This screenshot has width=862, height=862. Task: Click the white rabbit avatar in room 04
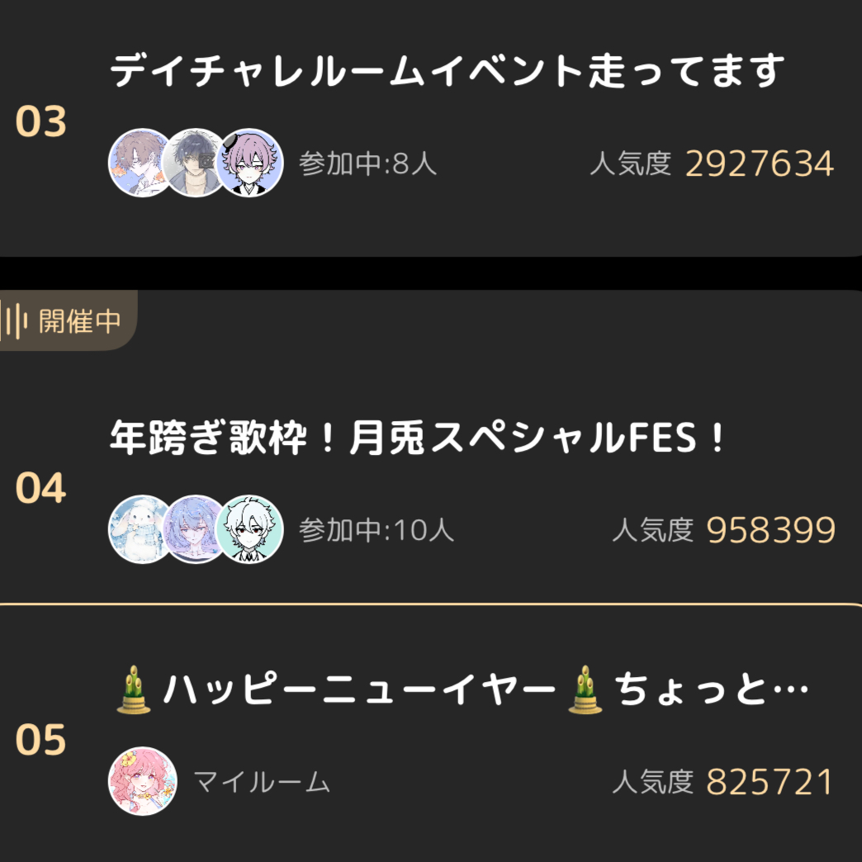(140, 529)
